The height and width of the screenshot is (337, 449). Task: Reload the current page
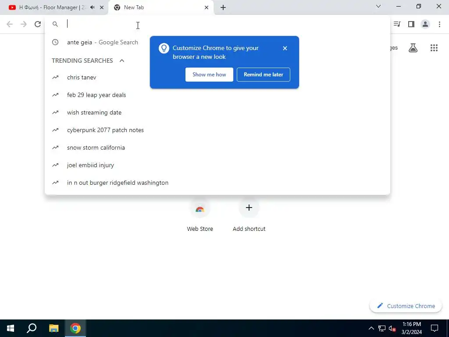[x=38, y=24]
